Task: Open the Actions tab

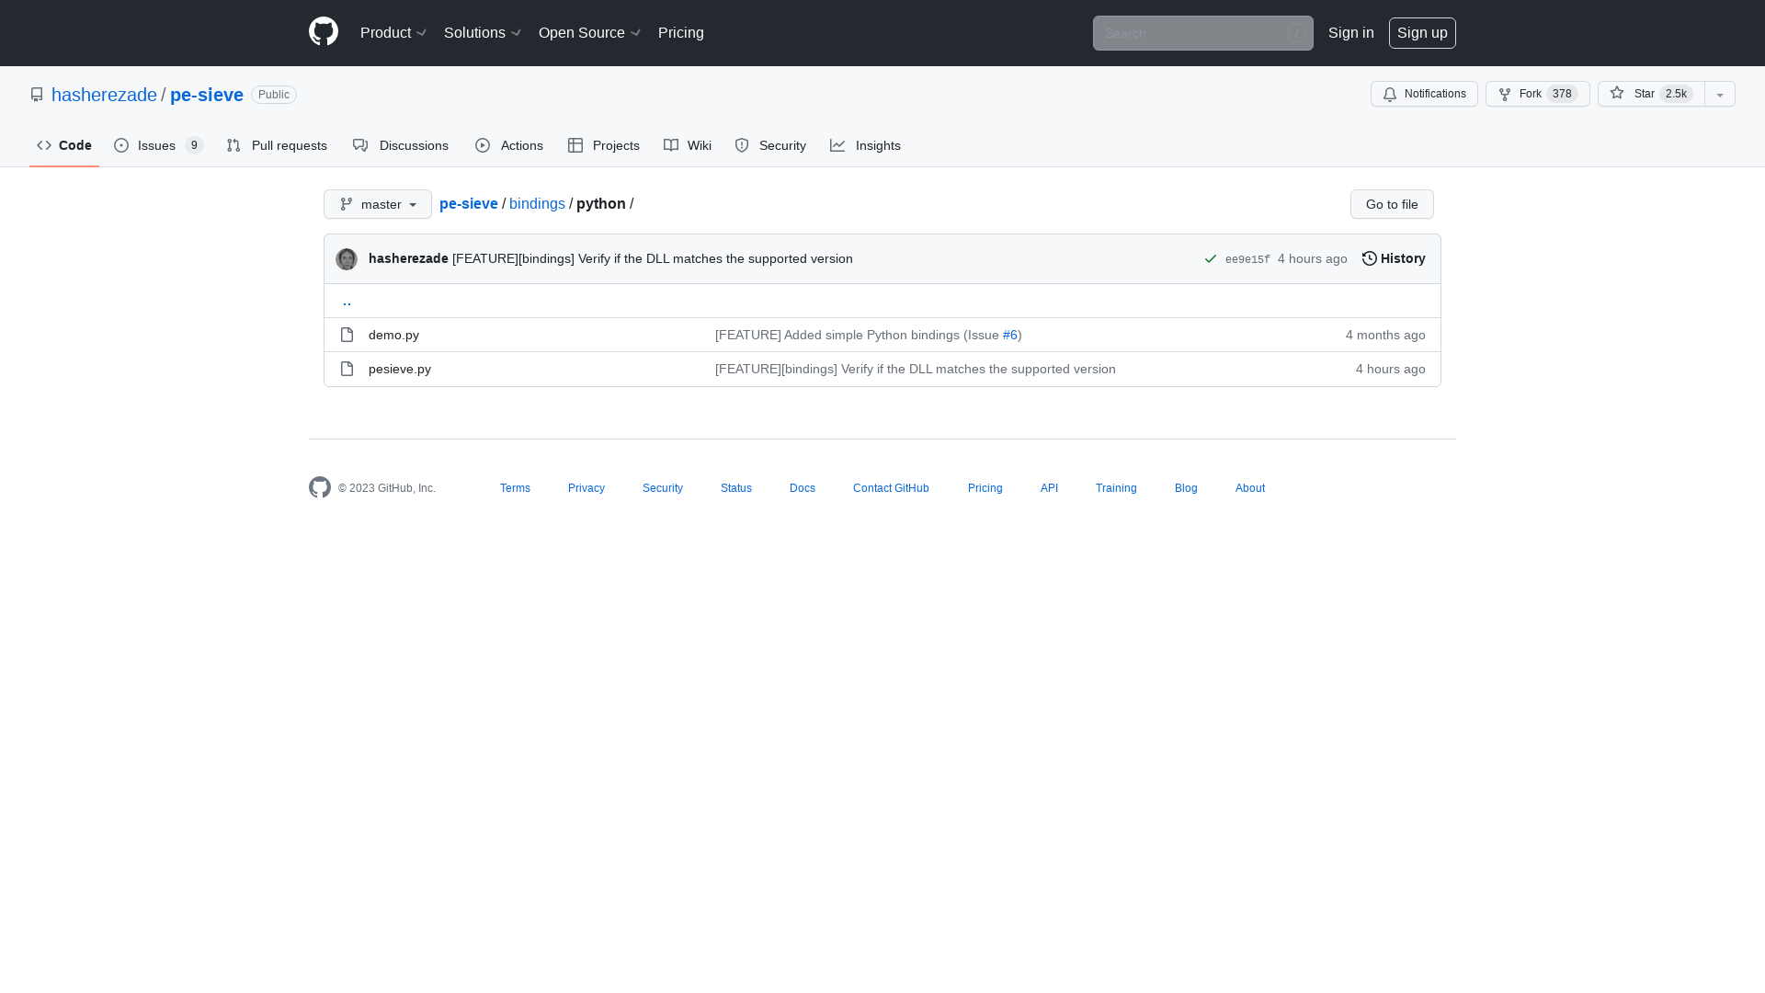Action: coord(509,145)
